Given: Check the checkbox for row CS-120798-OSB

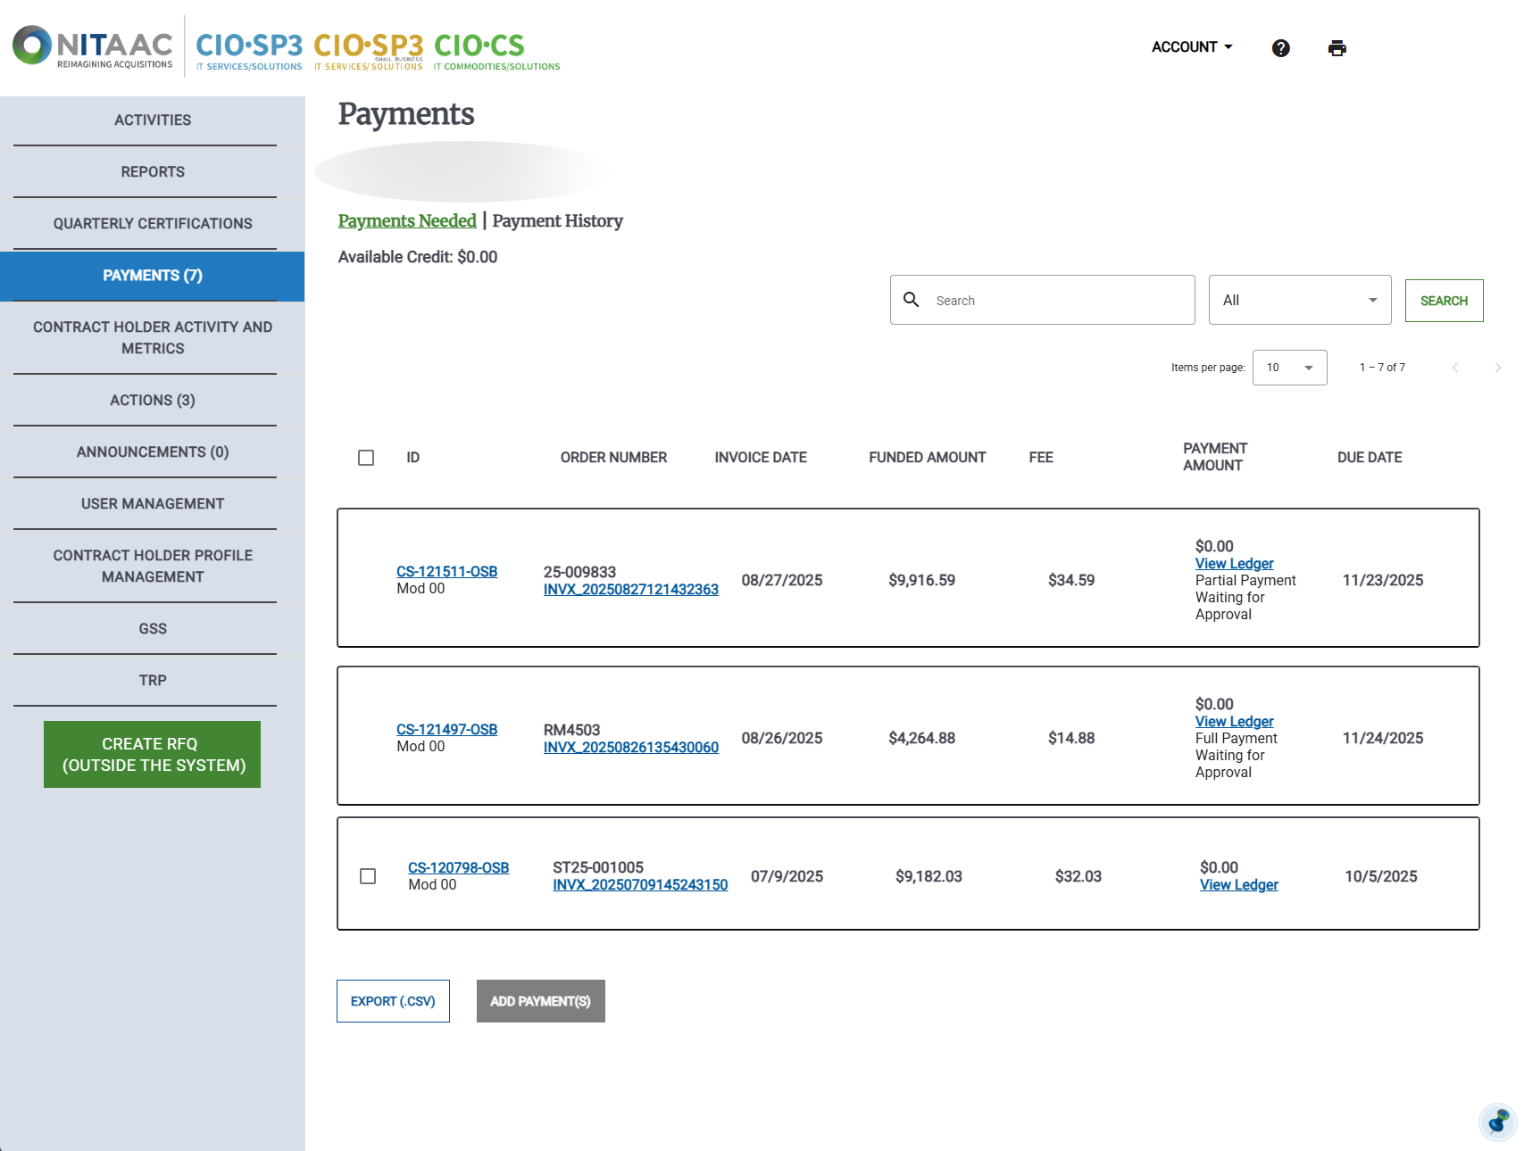Looking at the screenshot, I should 367,877.
